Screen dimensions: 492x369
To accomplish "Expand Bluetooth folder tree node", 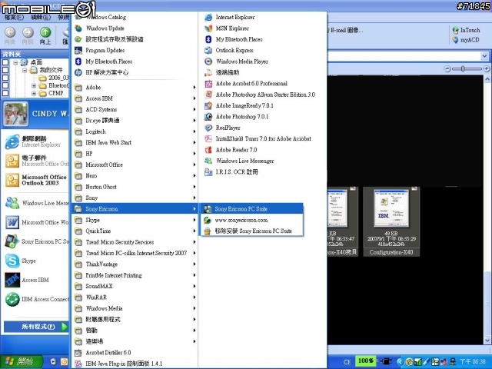I will pyautogui.click(x=34, y=85).
